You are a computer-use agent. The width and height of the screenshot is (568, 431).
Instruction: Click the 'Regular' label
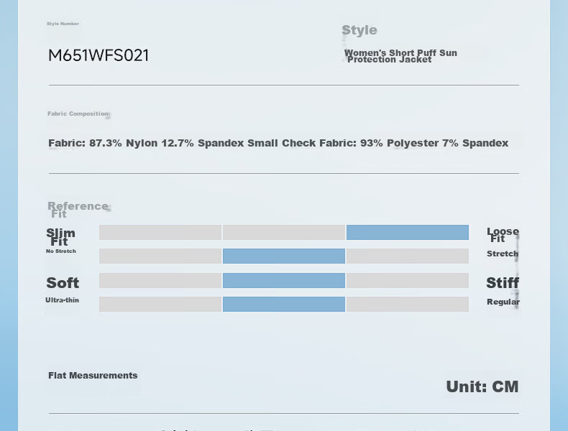tap(503, 302)
